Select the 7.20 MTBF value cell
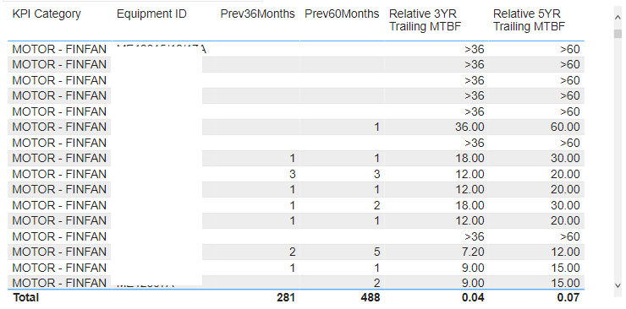The image size is (626, 309). tap(472, 252)
